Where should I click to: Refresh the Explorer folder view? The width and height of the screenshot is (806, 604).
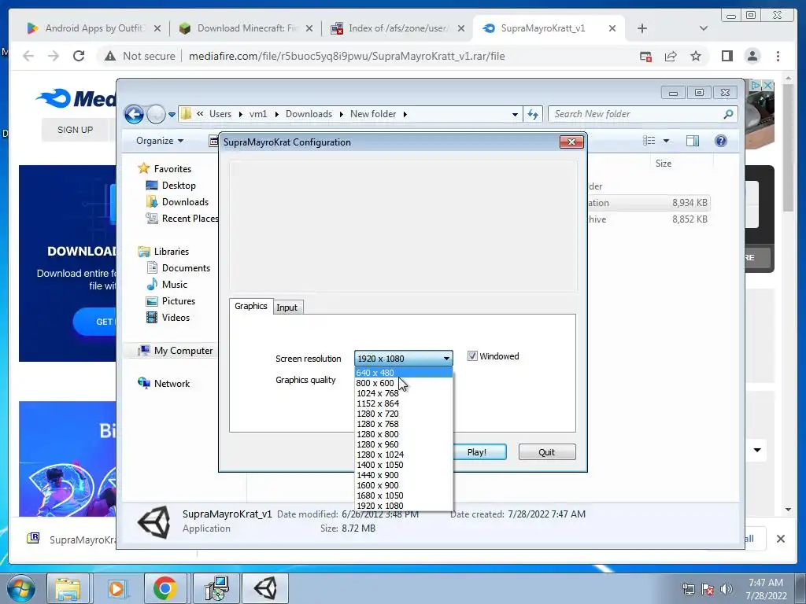coord(533,115)
